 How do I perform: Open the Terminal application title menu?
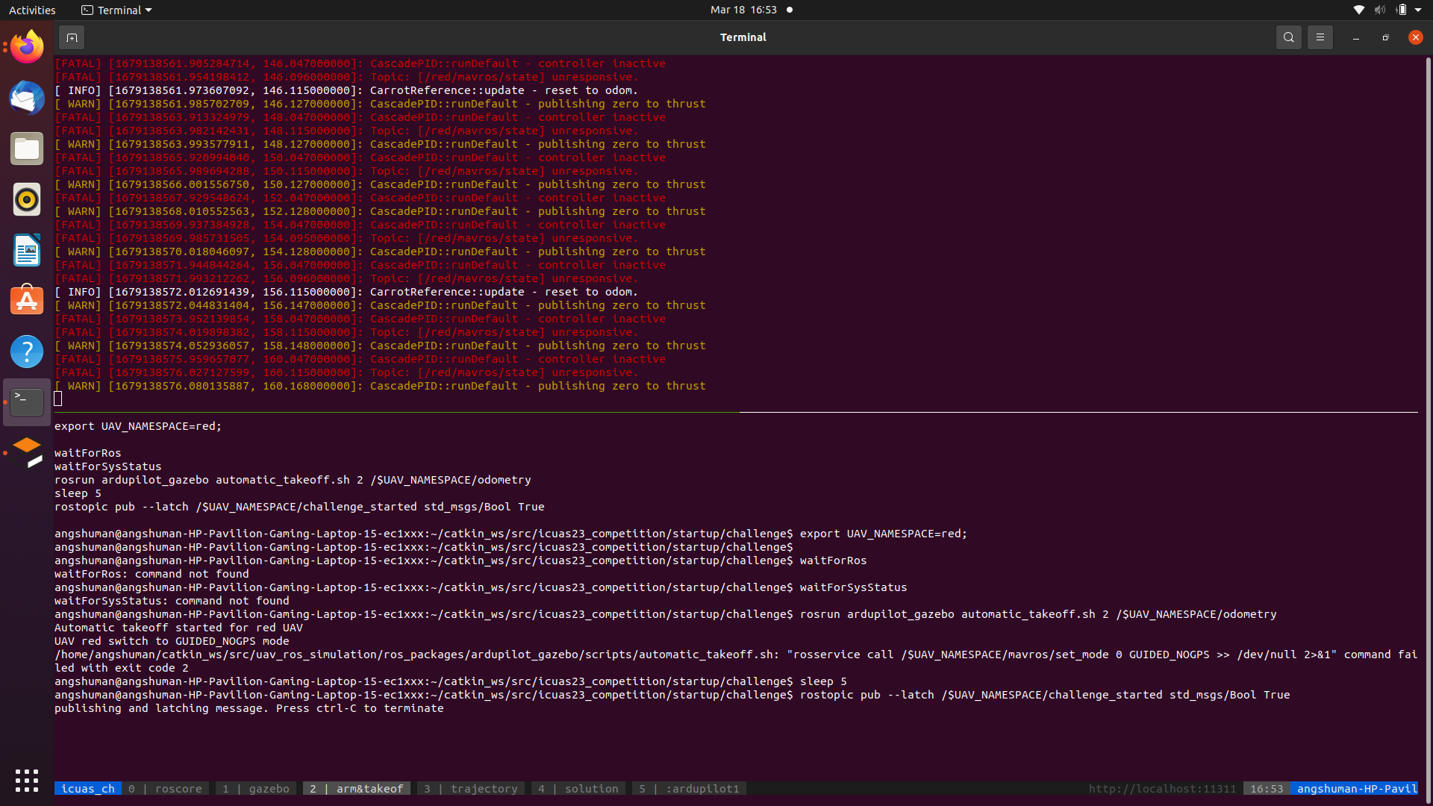(x=116, y=10)
